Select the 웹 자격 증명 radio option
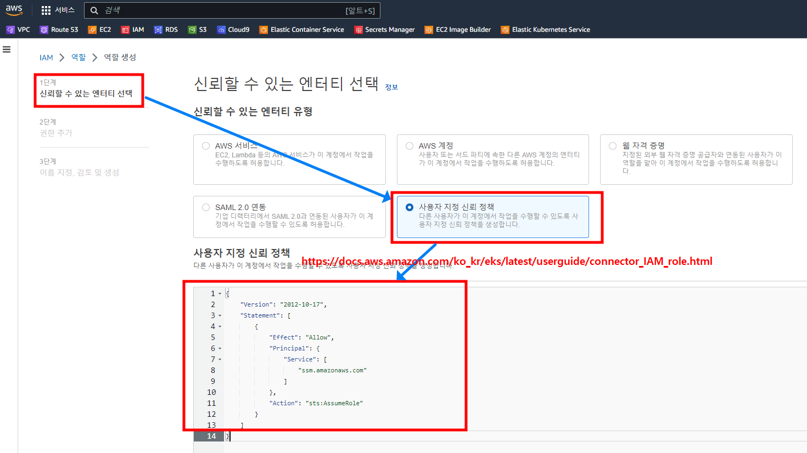This screenshot has height=453, width=807. coord(613,146)
